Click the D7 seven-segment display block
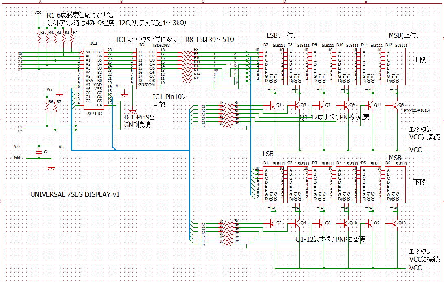This screenshot has height=282, width=444. pos(273,66)
